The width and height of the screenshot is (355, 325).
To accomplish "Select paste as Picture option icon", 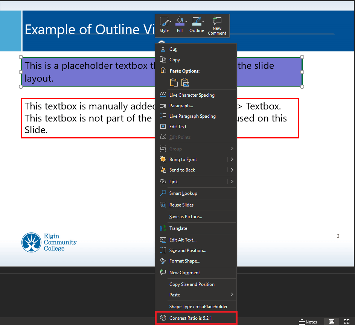I will [x=185, y=82].
